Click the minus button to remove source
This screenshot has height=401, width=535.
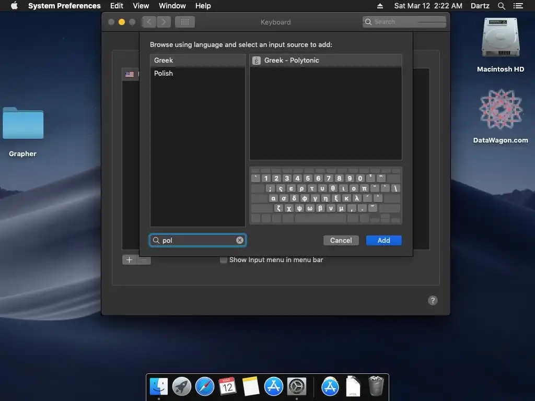coord(144,260)
